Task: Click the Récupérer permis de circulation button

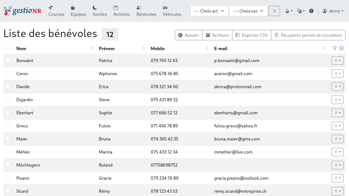Action: pyautogui.click(x=308, y=35)
